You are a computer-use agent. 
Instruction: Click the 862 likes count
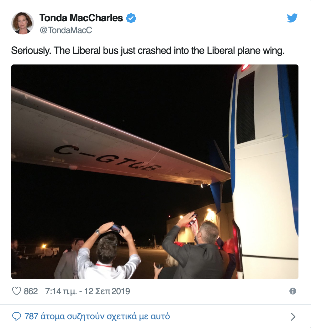click(31, 291)
